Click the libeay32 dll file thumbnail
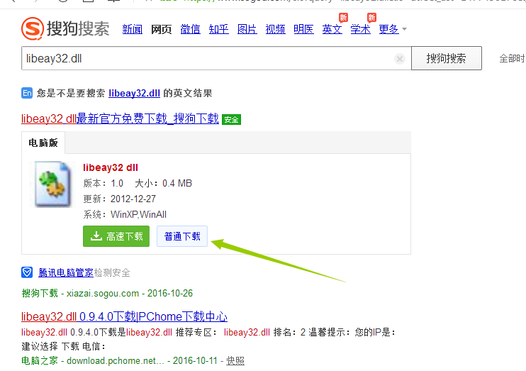 pos(53,184)
